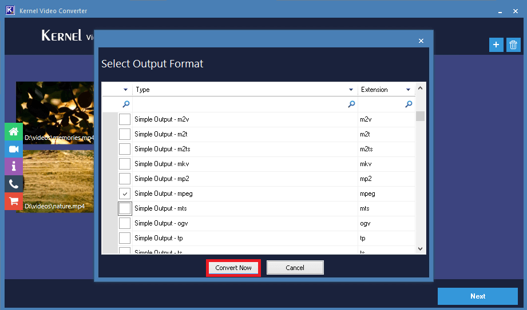Click the Convert Now button
This screenshot has width=527, height=310.
click(x=233, y=268)
